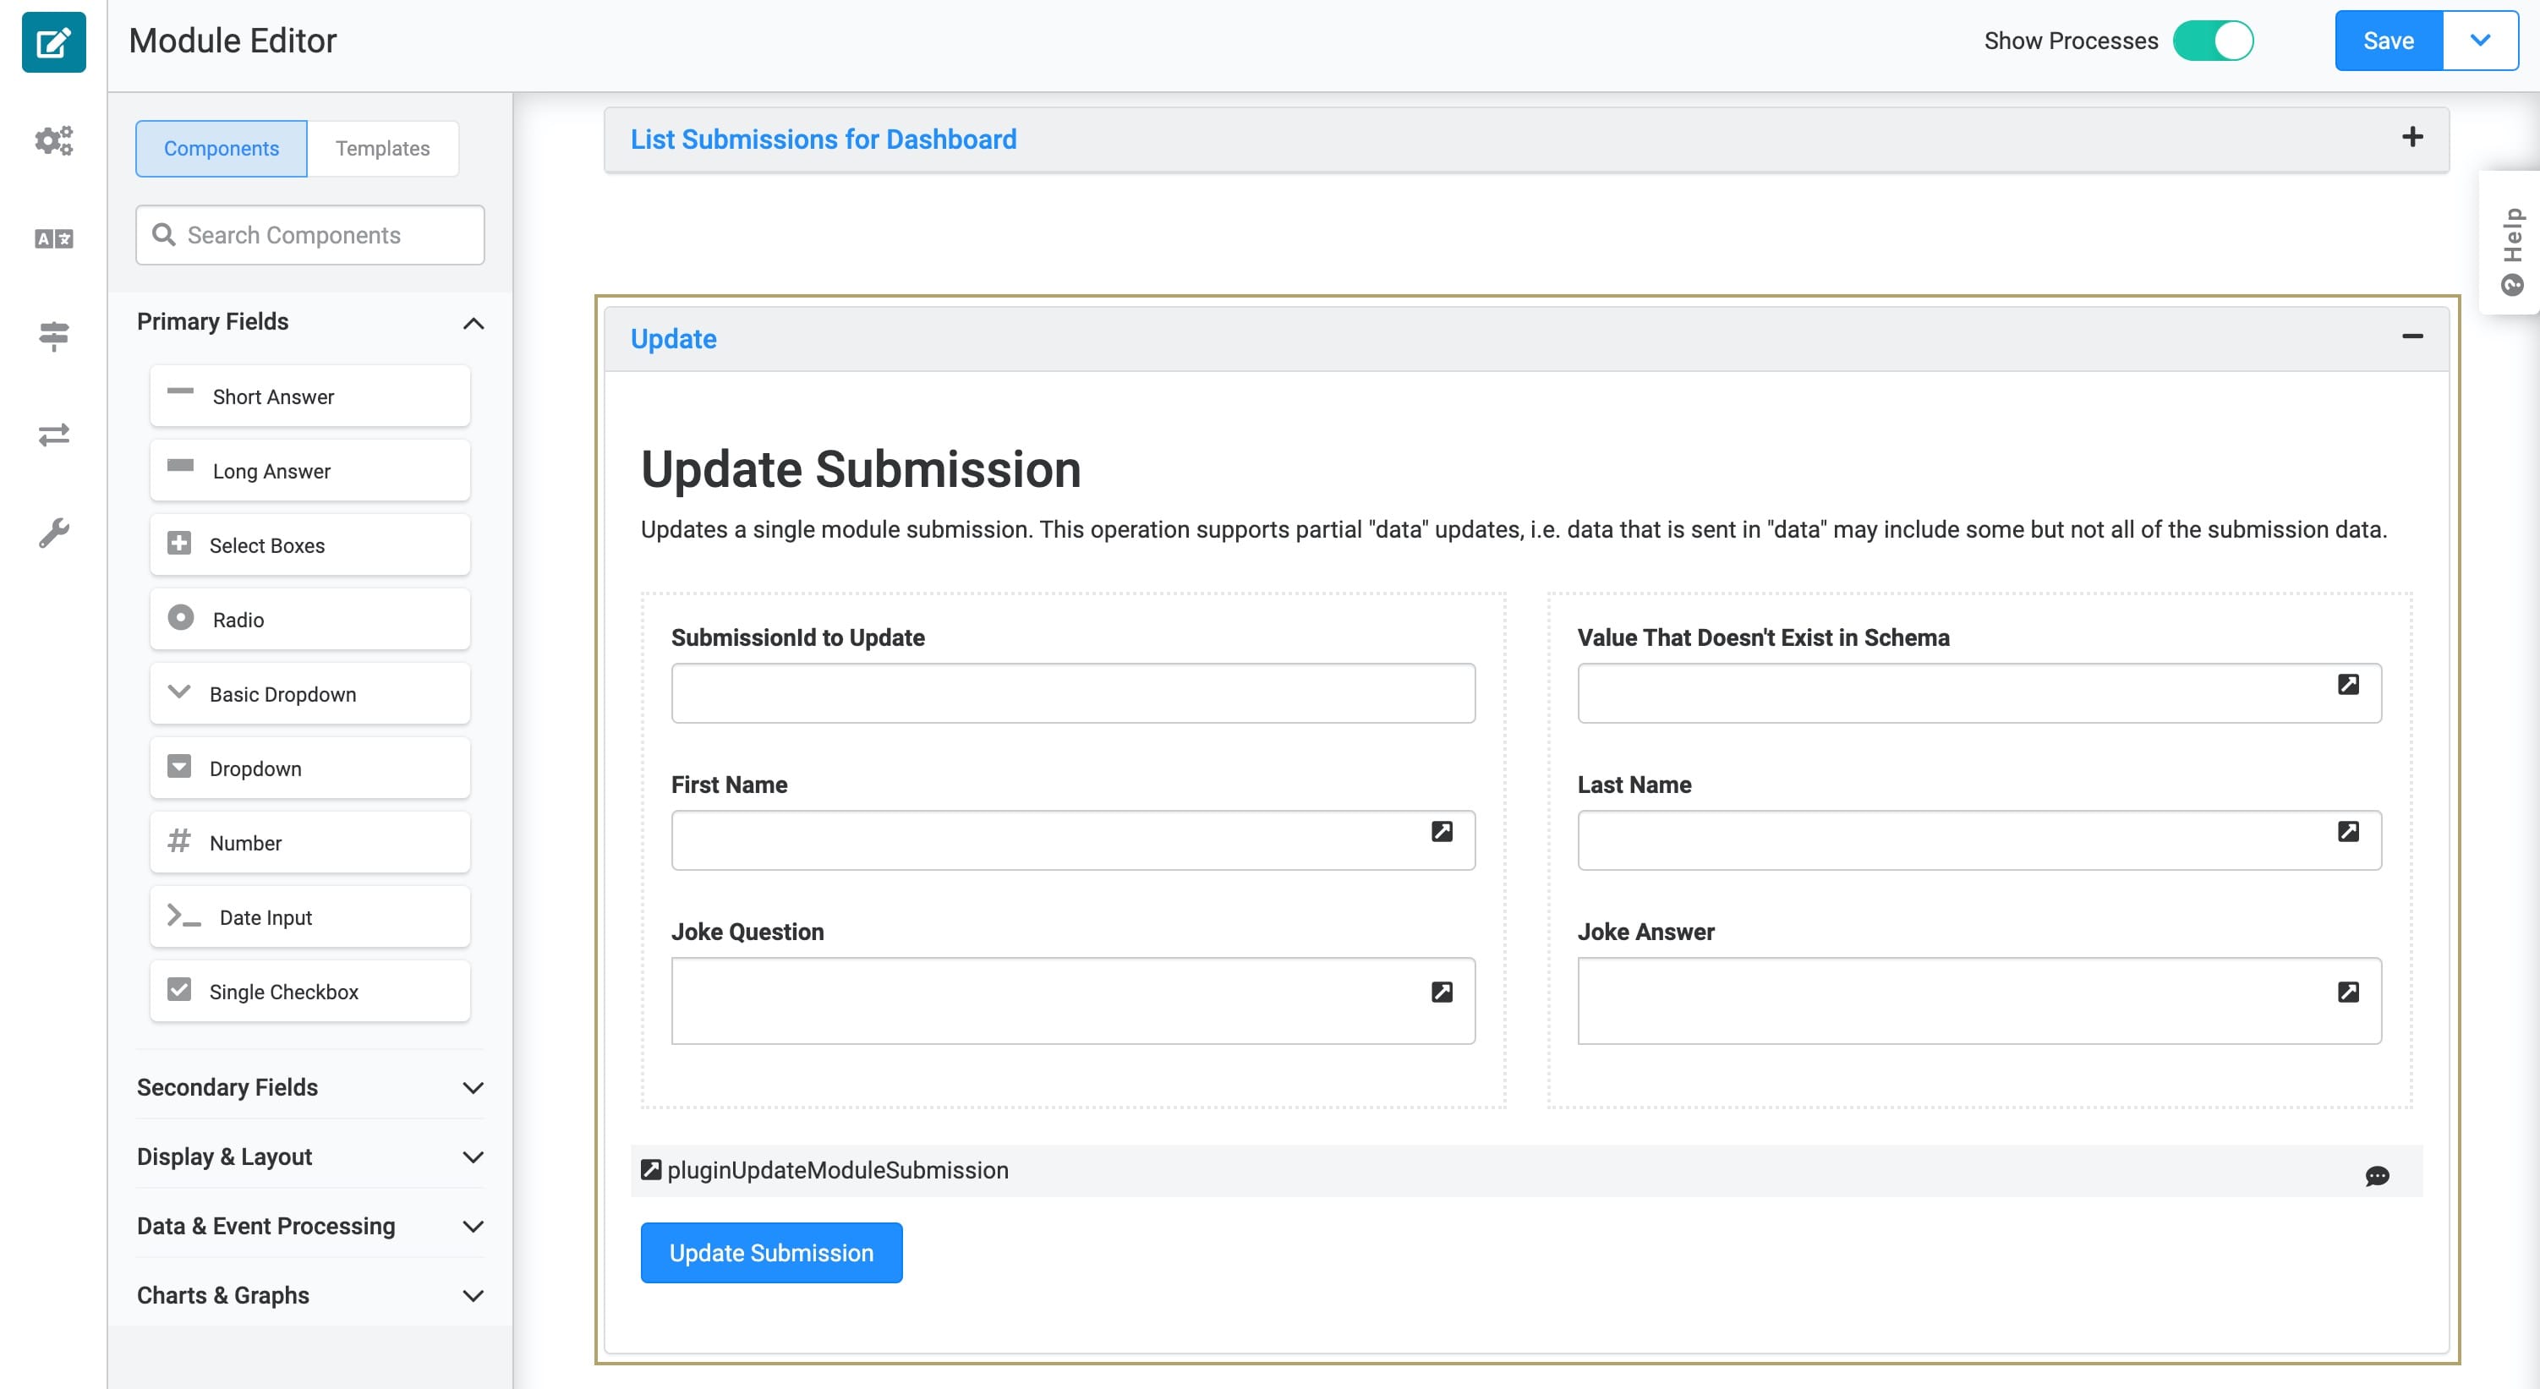Click the Update panel title

tap(673, 339)
